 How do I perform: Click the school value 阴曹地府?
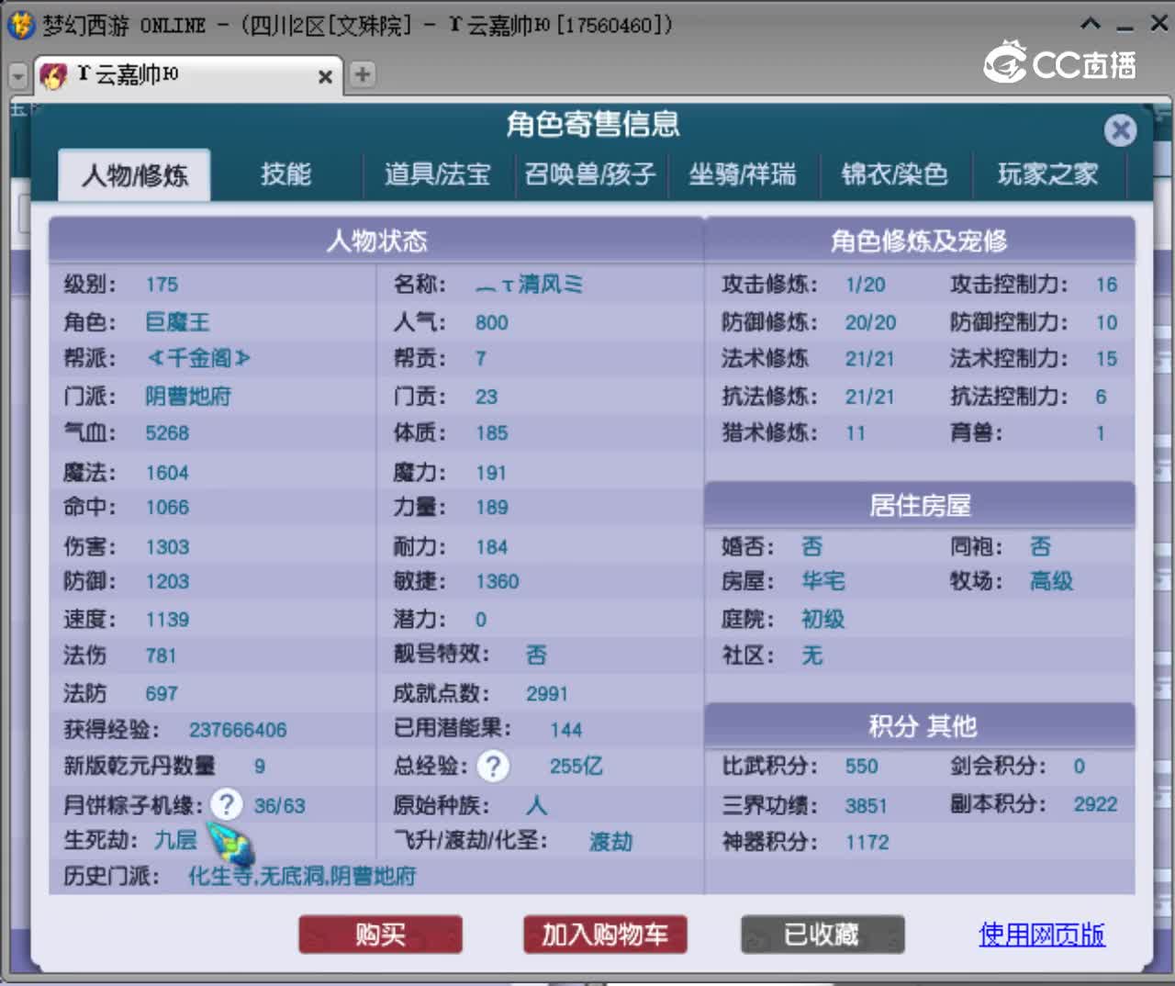(188, 397)
